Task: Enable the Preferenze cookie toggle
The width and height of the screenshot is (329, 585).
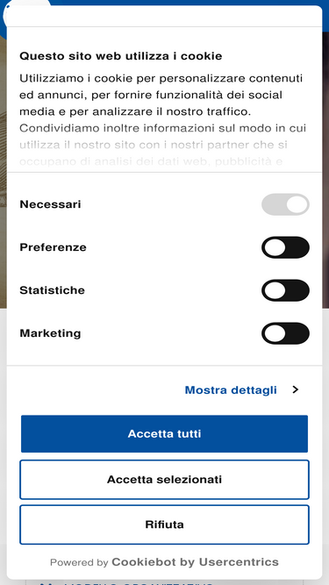Action: pos(285,247)
